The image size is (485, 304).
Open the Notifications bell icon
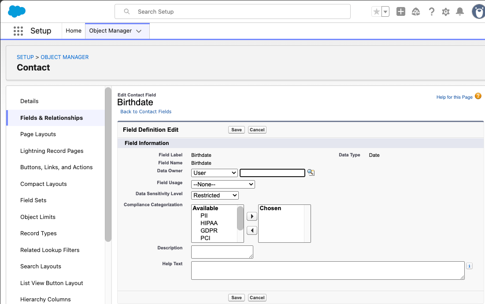(x=460, y=12)
